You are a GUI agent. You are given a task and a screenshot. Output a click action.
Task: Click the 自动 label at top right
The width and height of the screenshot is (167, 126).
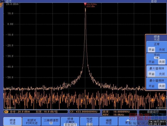pyautogui.click(x=154, y=1)
